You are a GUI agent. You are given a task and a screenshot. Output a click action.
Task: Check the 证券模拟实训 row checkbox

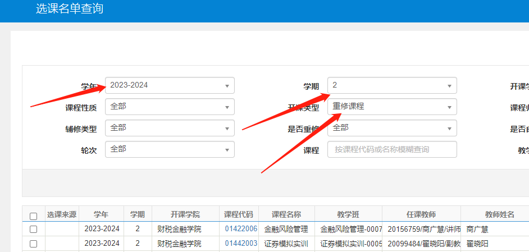[33, 244]
